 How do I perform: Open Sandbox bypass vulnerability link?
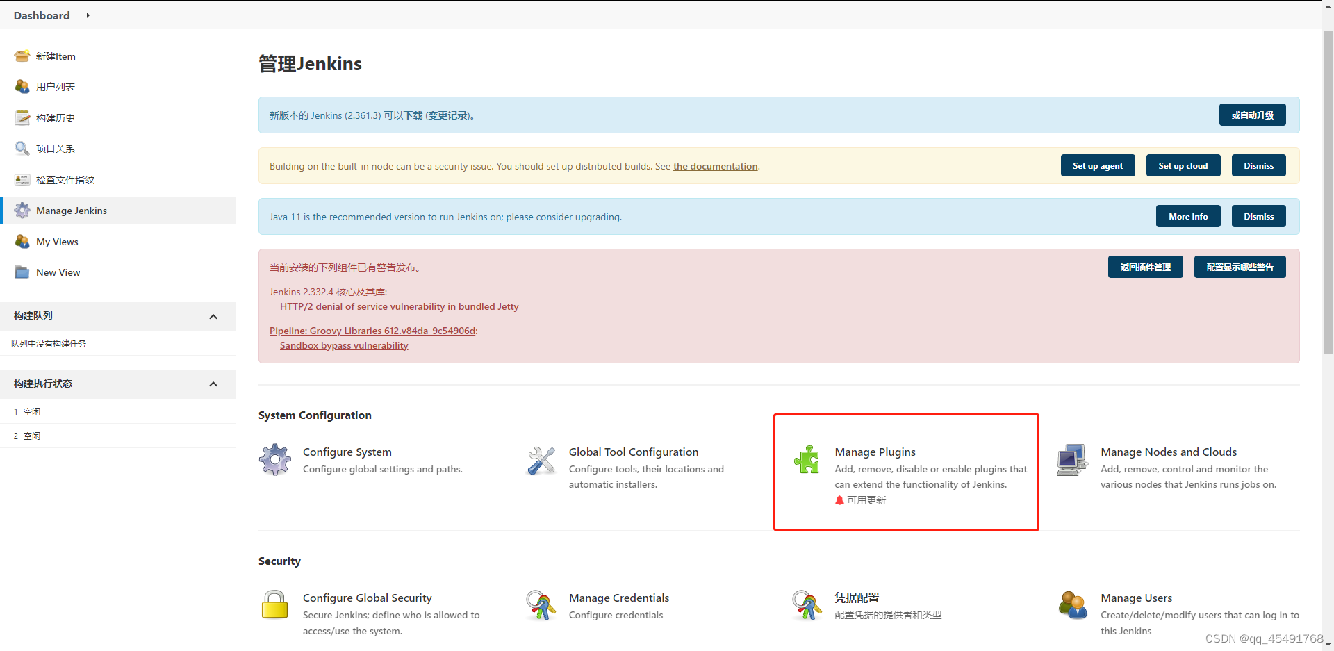click(x=344, y=346)
